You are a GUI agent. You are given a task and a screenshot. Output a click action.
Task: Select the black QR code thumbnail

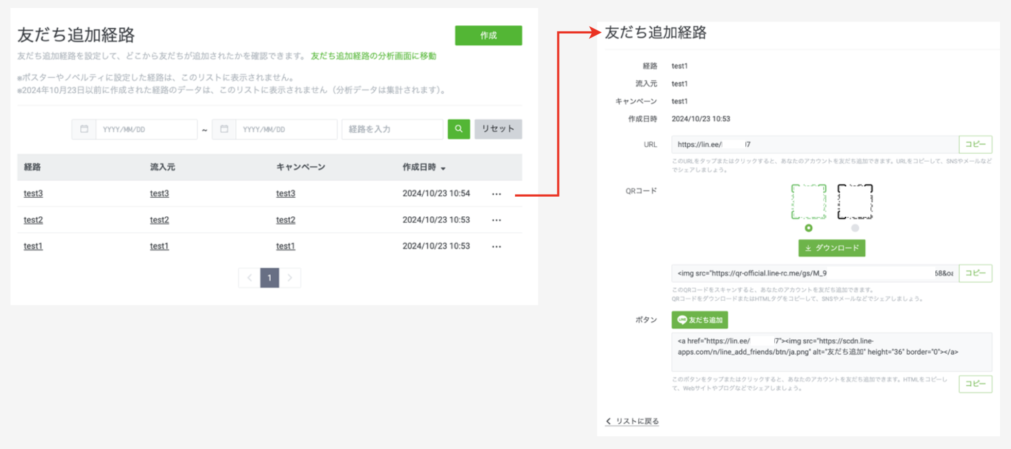coord(855,201)
